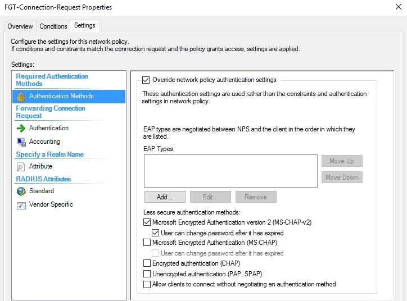Viewport: 407px width, 301px height.
Task: Click the Specify a Realm Name heading
Action: 50,154
